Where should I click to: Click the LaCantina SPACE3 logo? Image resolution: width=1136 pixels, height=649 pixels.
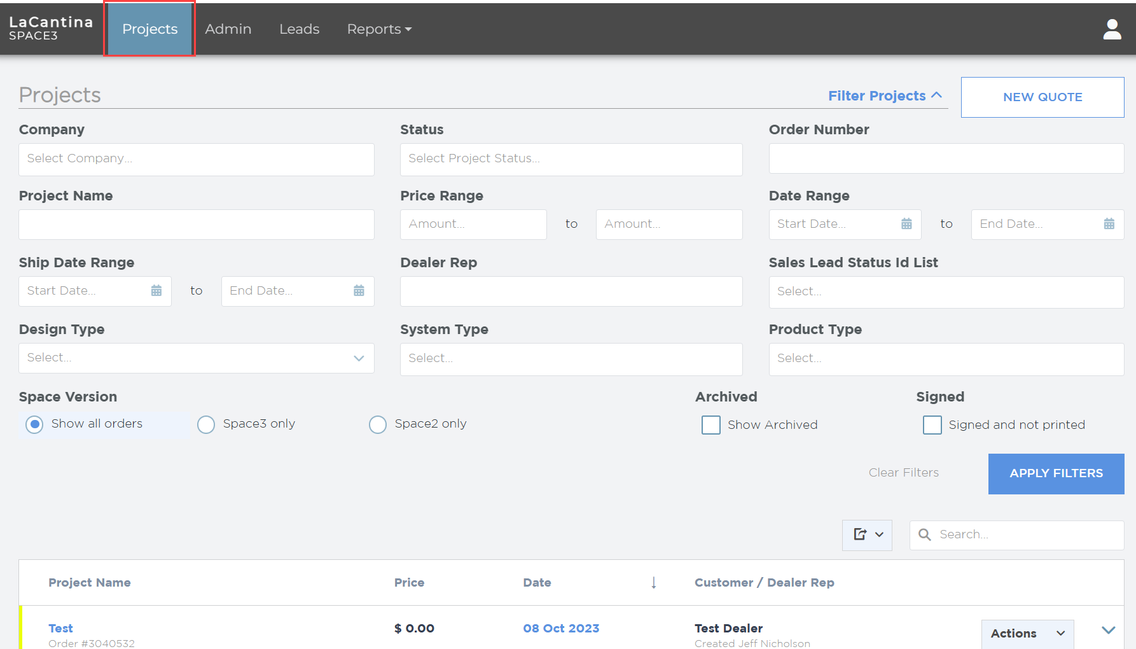tap(51, 29)
